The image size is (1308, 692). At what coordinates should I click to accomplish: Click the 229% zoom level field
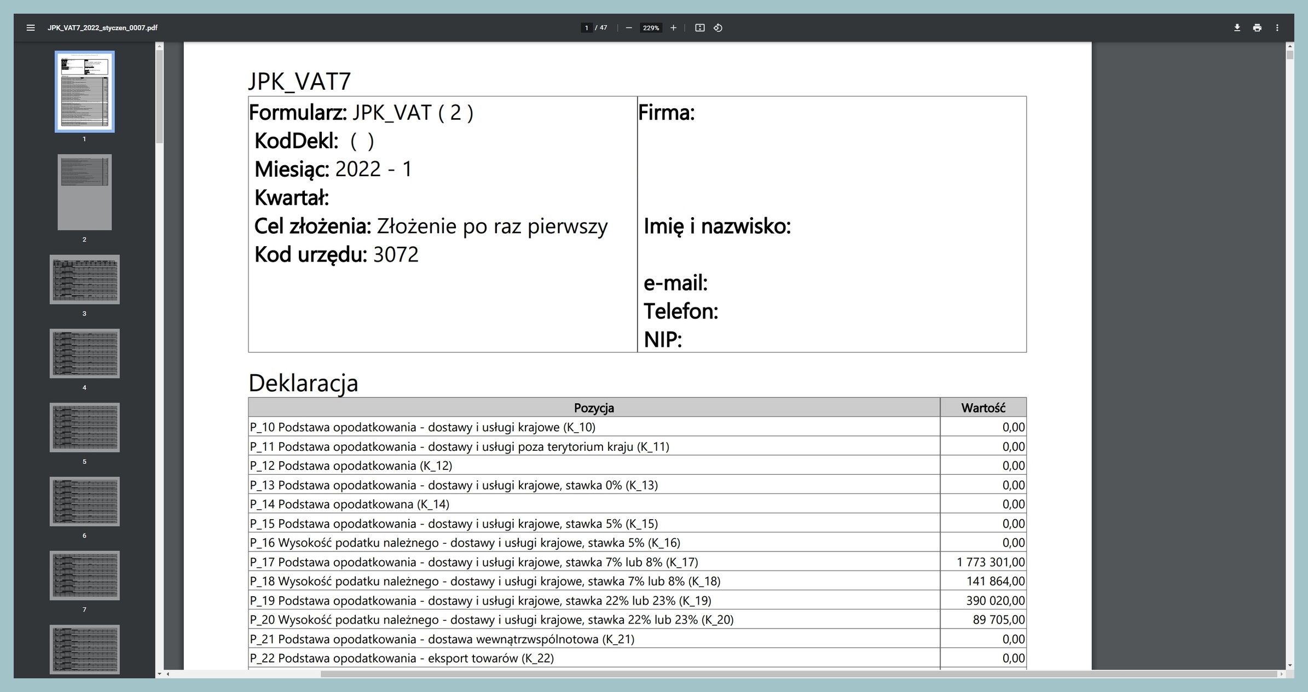click(651, 28)
